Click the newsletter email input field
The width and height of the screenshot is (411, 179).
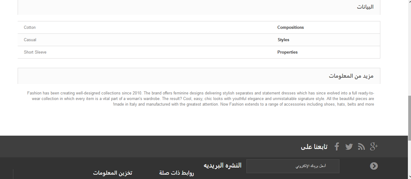pyautogui.click(x=293, y=166)
